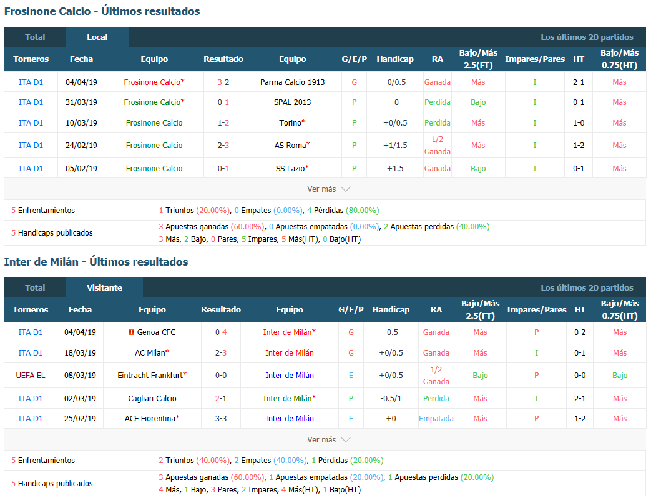651x498 pixels.
Task: Click the date 10/03/19
Action: pos(81,123)
